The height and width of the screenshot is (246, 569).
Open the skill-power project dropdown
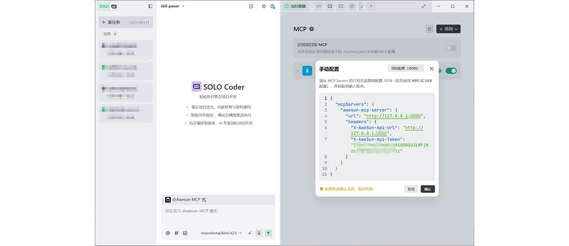(x=173, y=6)
